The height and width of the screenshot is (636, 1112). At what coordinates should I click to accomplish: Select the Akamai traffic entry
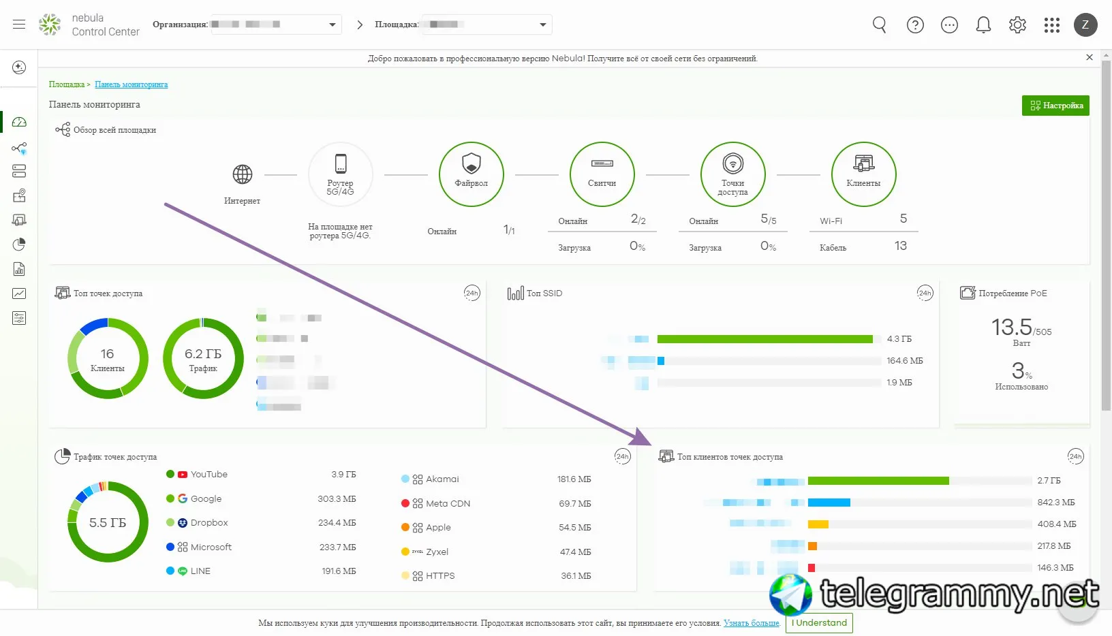(x=496, y=479)
